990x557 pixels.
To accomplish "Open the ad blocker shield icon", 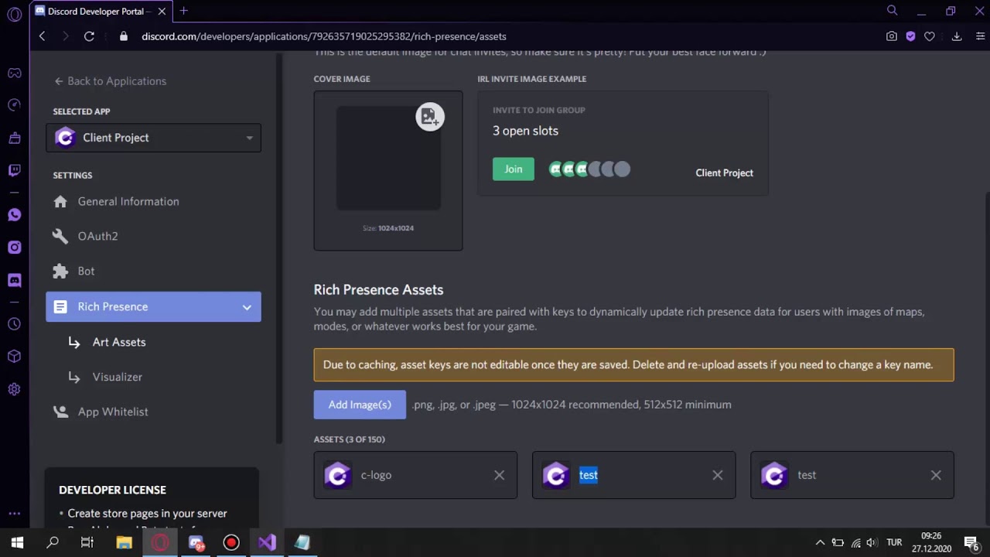I will [x=910, y=36].
